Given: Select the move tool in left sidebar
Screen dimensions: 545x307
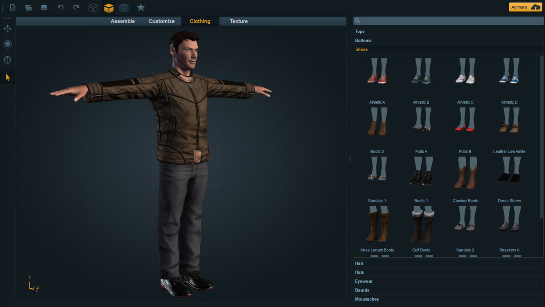Looking at the screenshot, I should 7,29.
